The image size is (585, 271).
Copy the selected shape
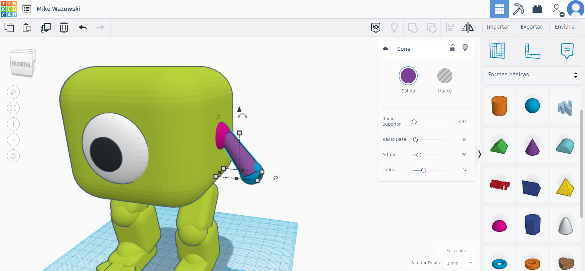9,27
